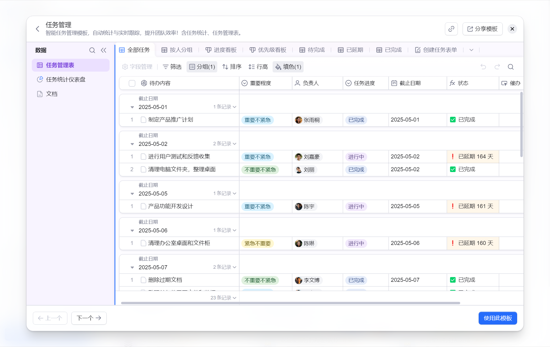Click the 分享模板 button
This screenshot has height=347, width=550.
482,29
